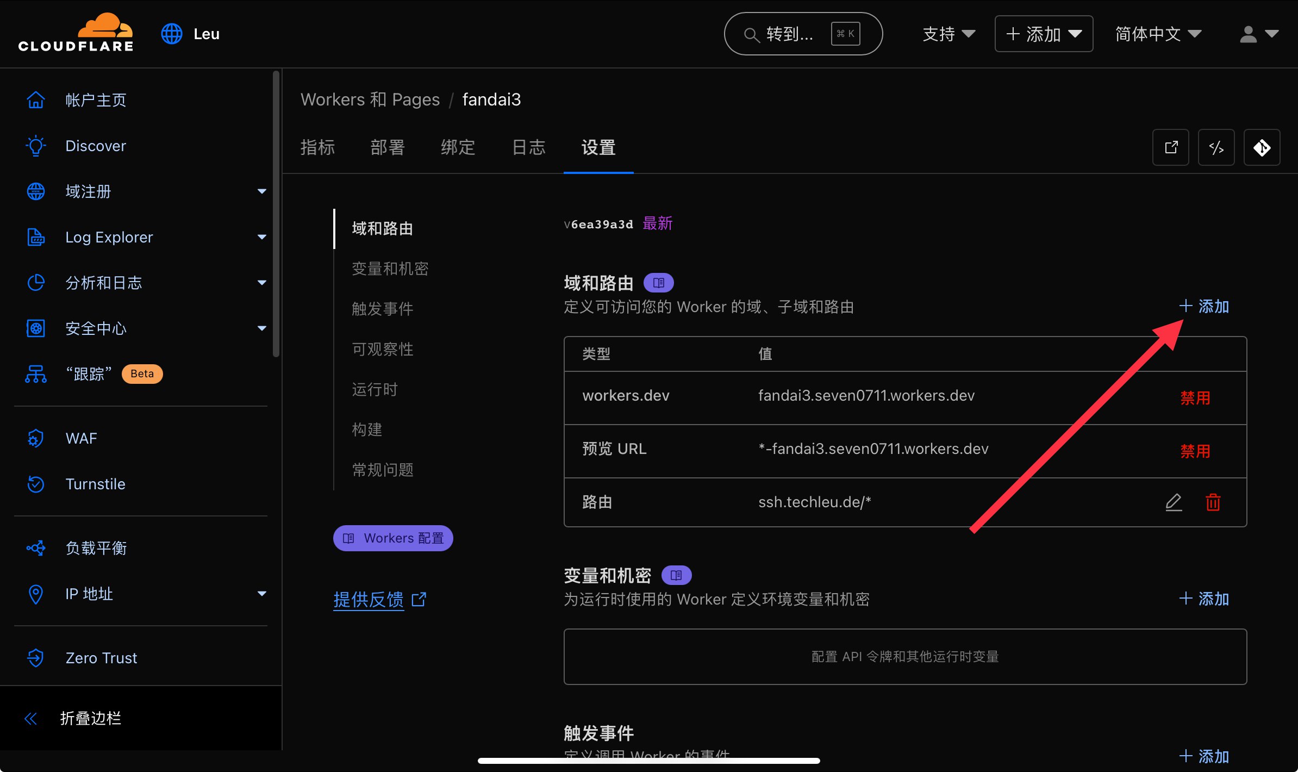
Task: Click the Workers 和 Pages breadcrumb link
Action: 370,99
